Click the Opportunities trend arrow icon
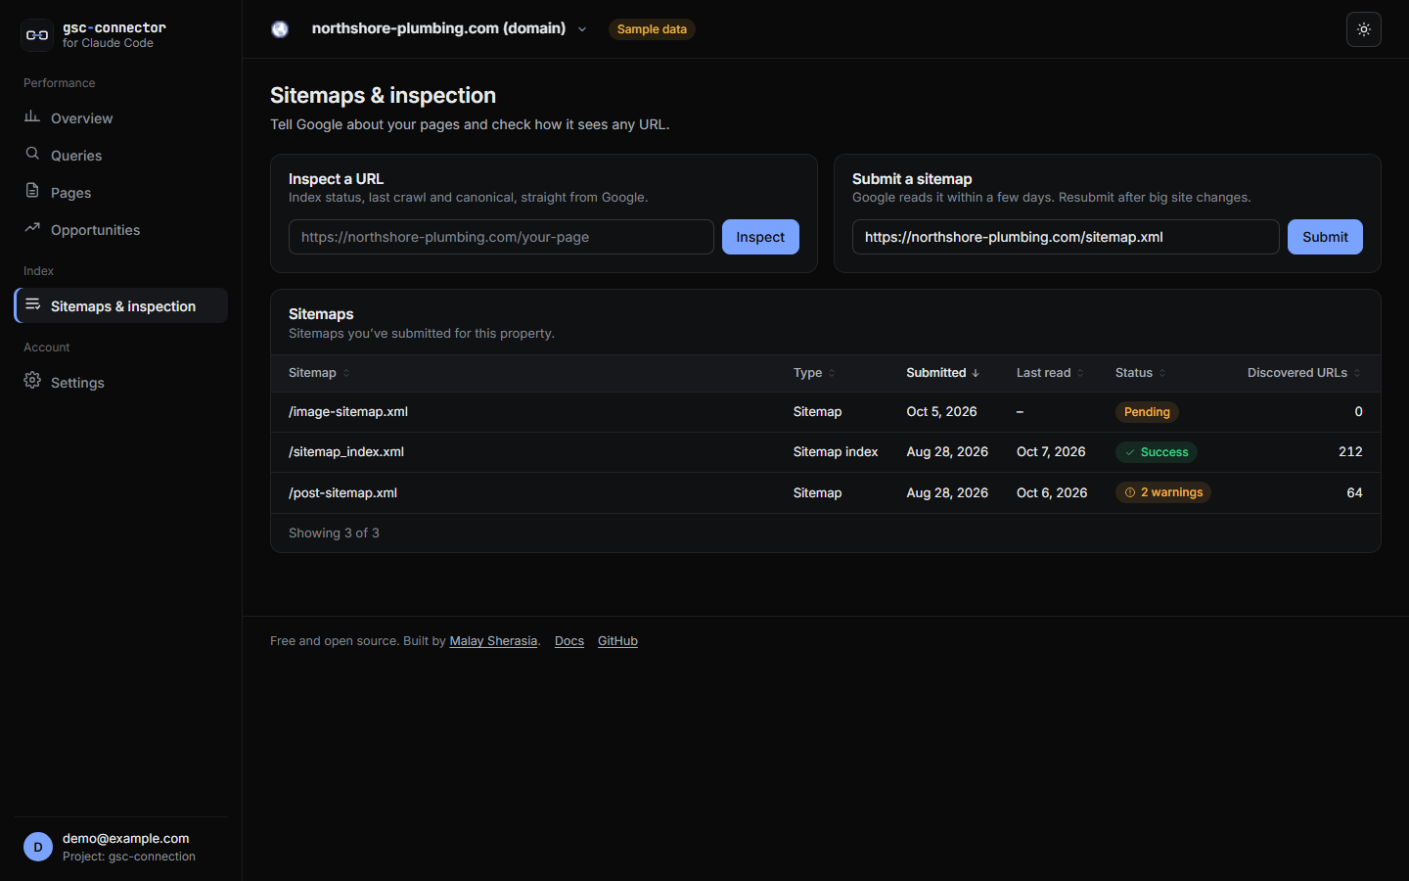Image resolution: width=1409 pixels, height=881 pixels. [32, 228]
